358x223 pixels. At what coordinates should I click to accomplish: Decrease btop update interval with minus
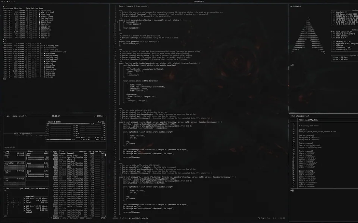point(95,116)
